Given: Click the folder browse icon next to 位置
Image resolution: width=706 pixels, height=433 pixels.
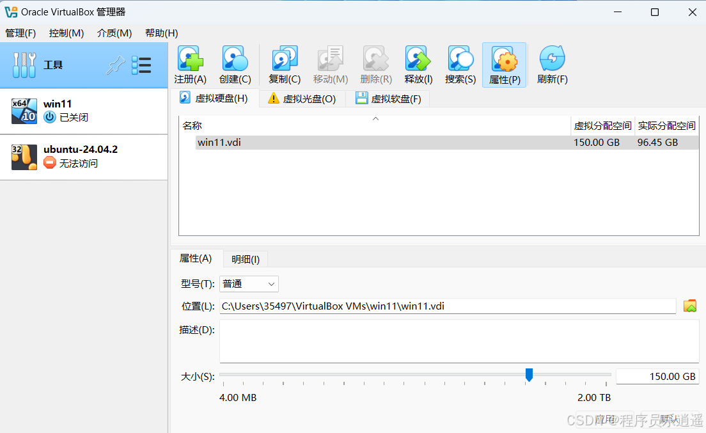Looking at the screenshot, I should pyautogui.click(x=690, y=306).
